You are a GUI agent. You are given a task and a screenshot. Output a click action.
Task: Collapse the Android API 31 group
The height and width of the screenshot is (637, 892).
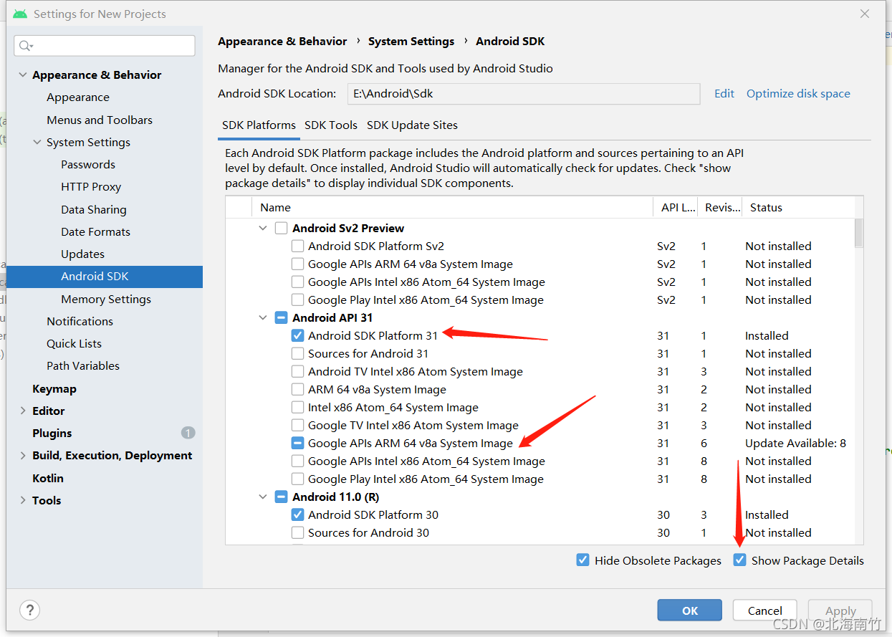[x=263, y=317]
